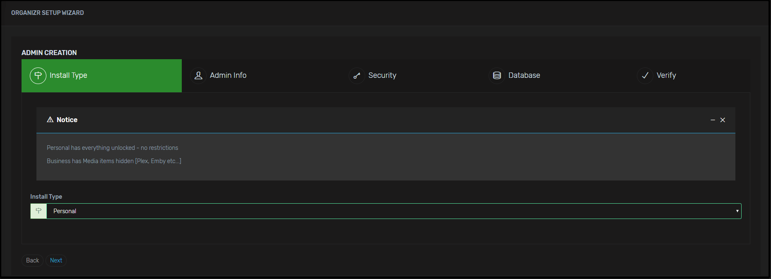Image resolution: width=771 pixels, height=279 pixels.
Task: Click the database stack icon
Action: (x=497, y=76)
